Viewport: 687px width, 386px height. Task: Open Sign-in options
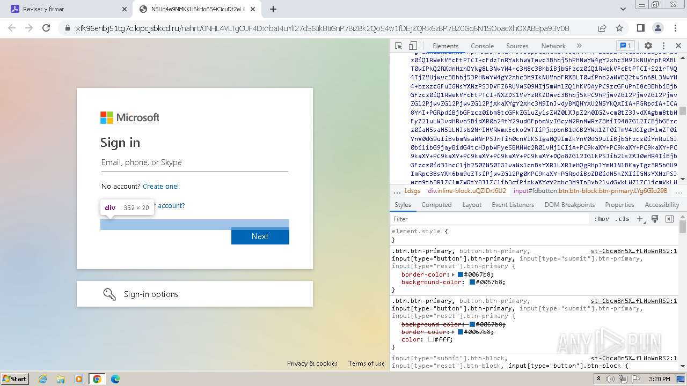194,294
